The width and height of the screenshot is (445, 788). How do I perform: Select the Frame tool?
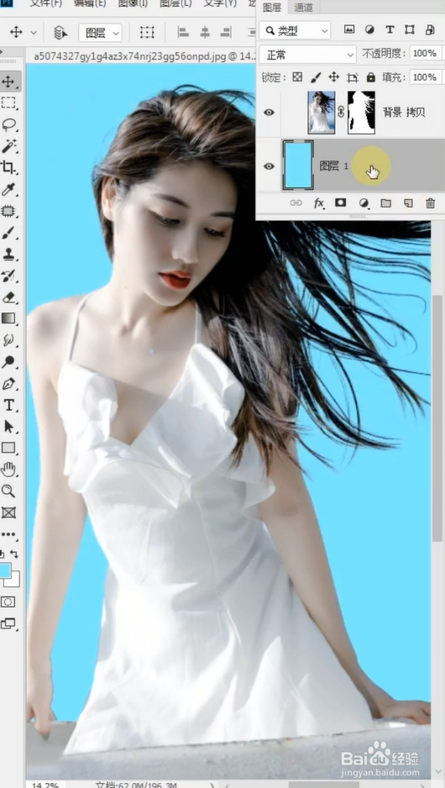[8, 512]
